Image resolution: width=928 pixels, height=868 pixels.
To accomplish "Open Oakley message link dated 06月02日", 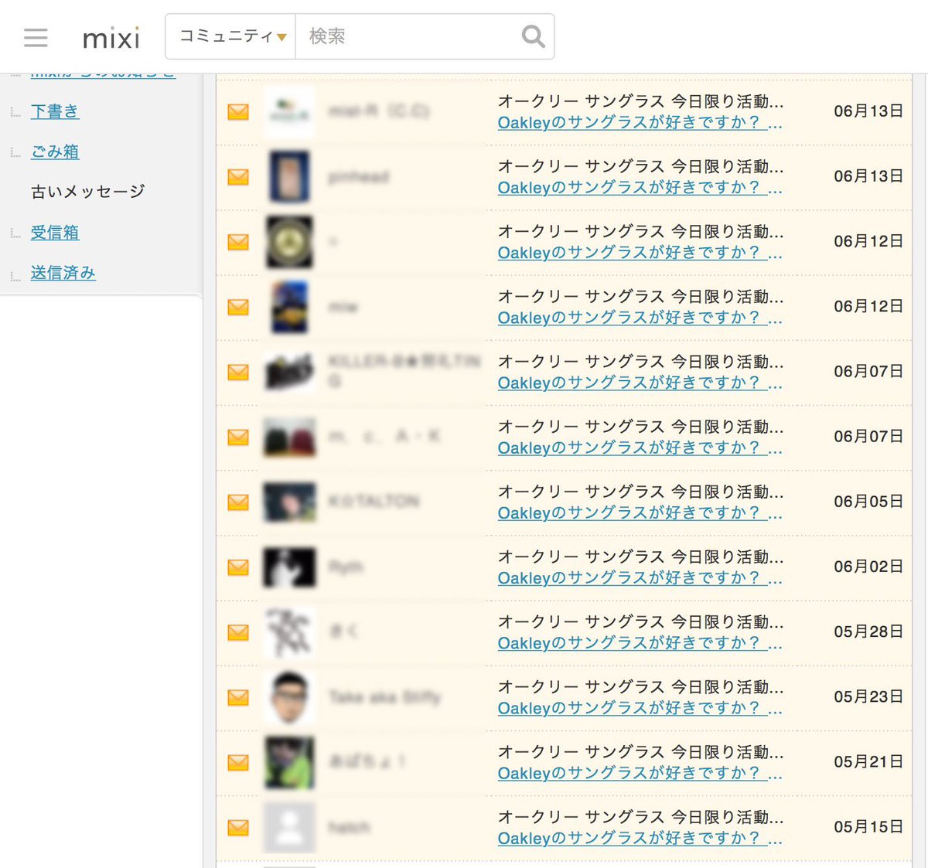I will [640, 578].
